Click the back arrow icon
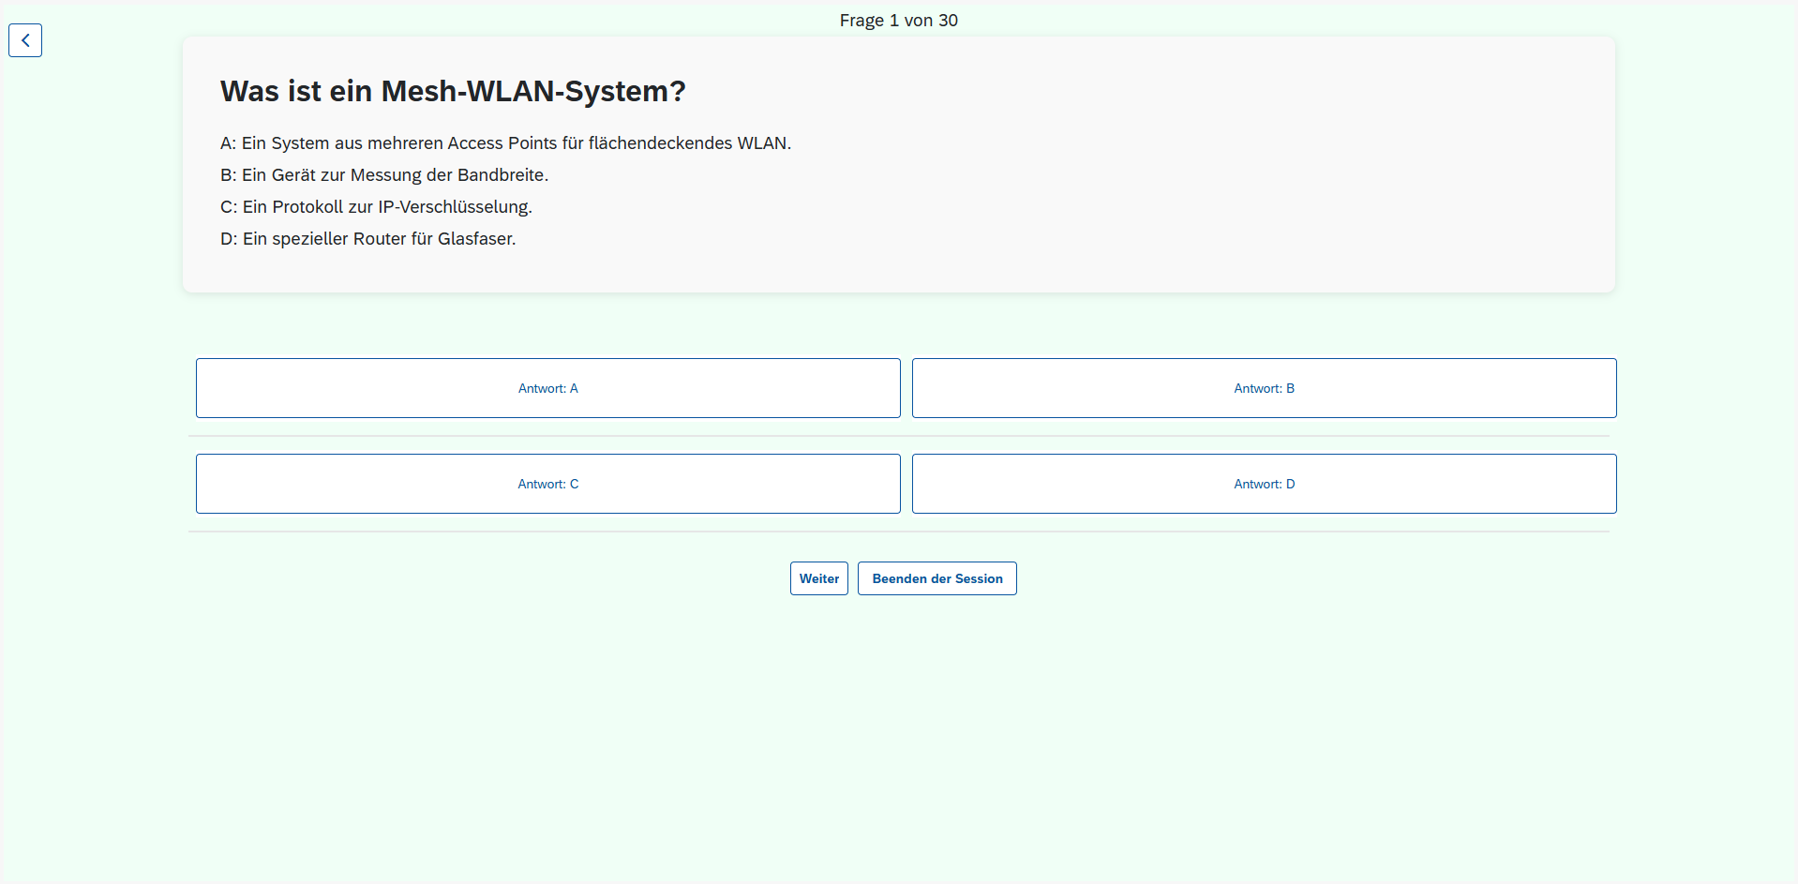Viewport: 1798px width, 884px height. coord(25,40)
